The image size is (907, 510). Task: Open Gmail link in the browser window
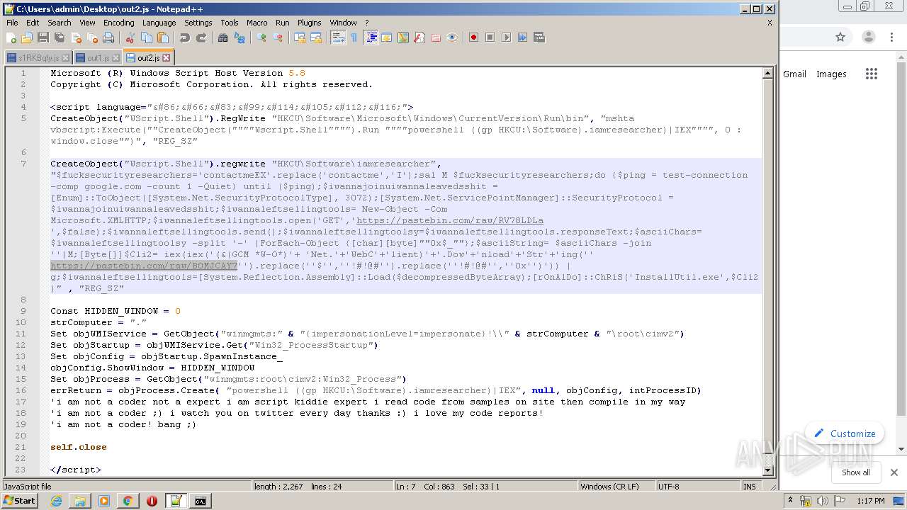(x=794, y=74)
